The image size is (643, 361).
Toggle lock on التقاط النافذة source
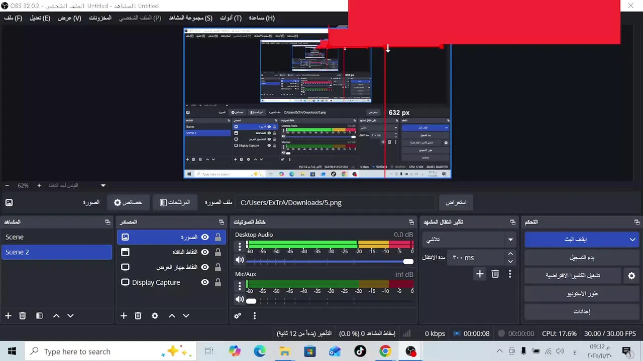click(x=218, y=252)
